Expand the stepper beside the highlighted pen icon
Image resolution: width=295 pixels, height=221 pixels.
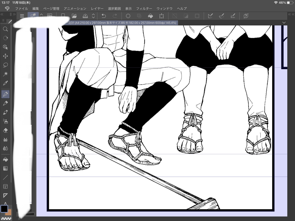pos(41,15)
